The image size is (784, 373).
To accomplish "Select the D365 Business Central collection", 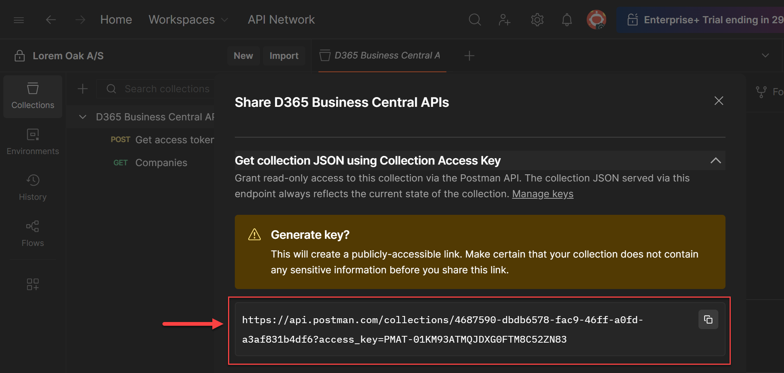I will pos(155,117).
